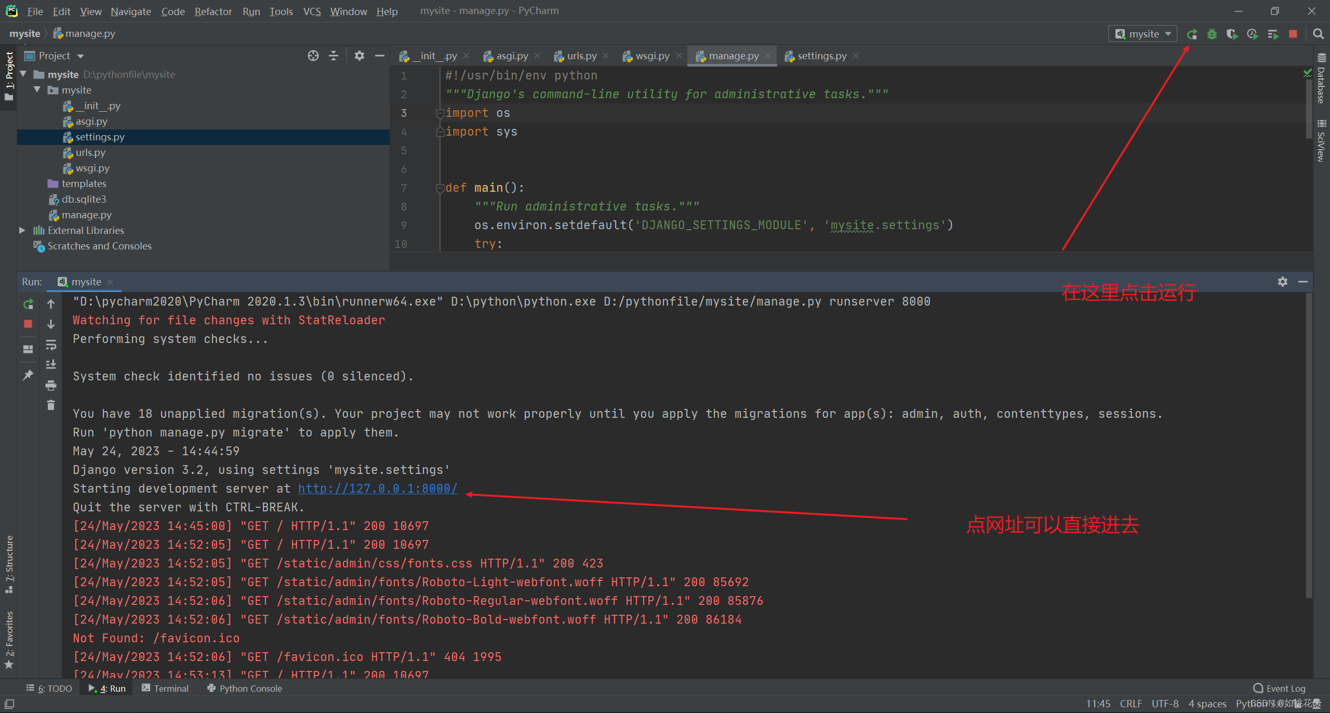This screenshot has width=1330, height=713.
Task: Print the console output
Action: tap(51, 385)
